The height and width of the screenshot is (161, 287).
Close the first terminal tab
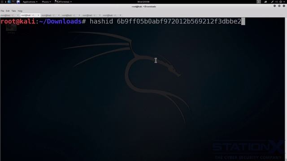pyautogui.click(x=18, y=15)
